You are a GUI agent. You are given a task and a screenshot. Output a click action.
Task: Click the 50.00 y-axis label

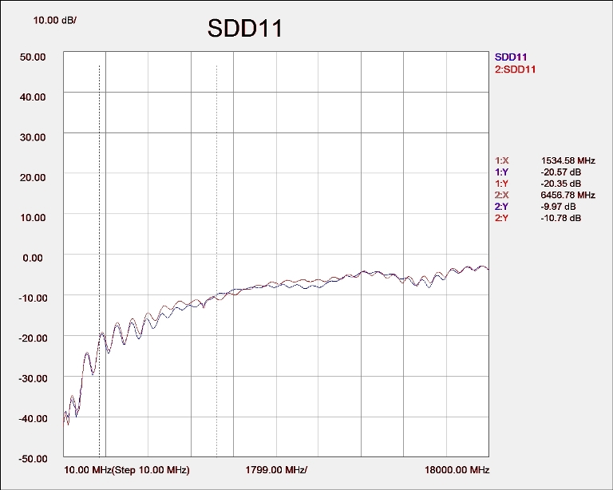(33, 57)
